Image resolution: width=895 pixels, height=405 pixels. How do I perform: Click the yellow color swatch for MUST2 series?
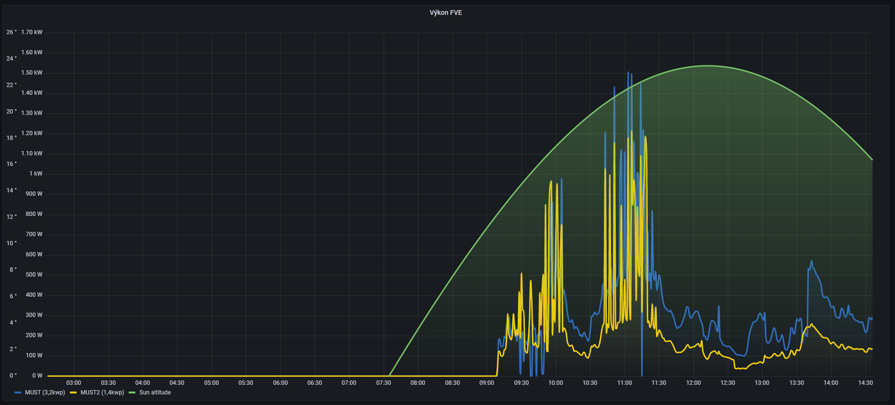click(x=74, y=392)
